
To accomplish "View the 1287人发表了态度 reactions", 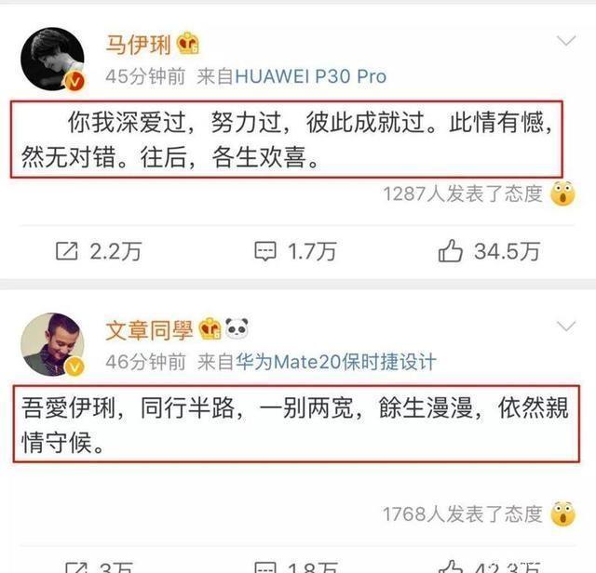I will 463,193.
